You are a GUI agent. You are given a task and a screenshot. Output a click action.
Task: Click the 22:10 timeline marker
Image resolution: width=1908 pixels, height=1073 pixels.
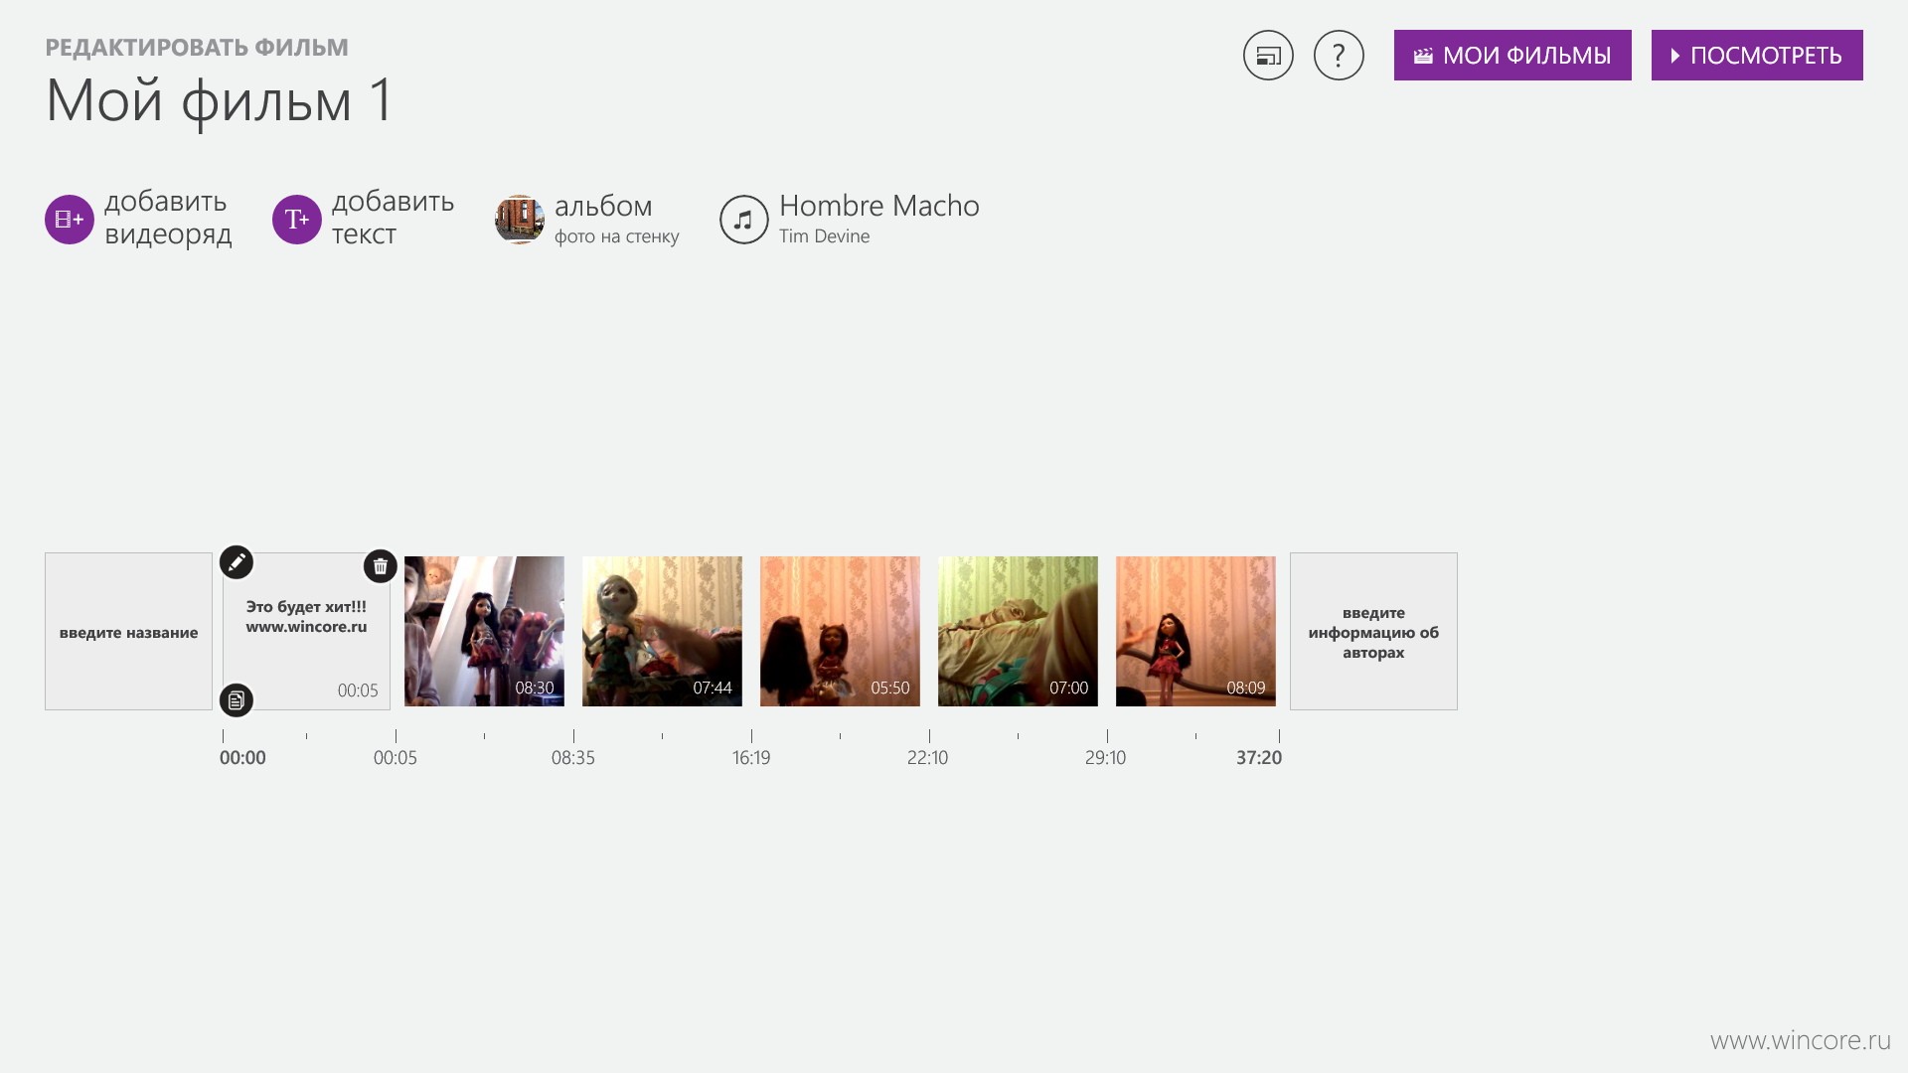click(927, 758)
